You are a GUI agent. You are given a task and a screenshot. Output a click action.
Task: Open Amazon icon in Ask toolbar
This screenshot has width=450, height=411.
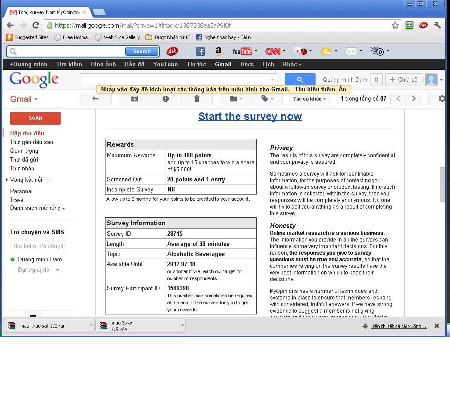coord(219,51)
